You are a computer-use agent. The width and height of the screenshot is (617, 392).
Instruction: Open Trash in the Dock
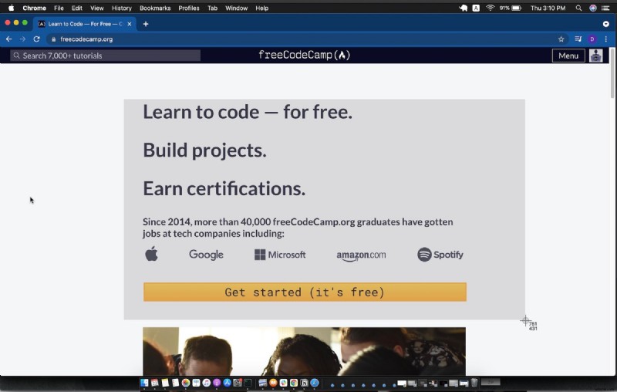coord(474,382)
